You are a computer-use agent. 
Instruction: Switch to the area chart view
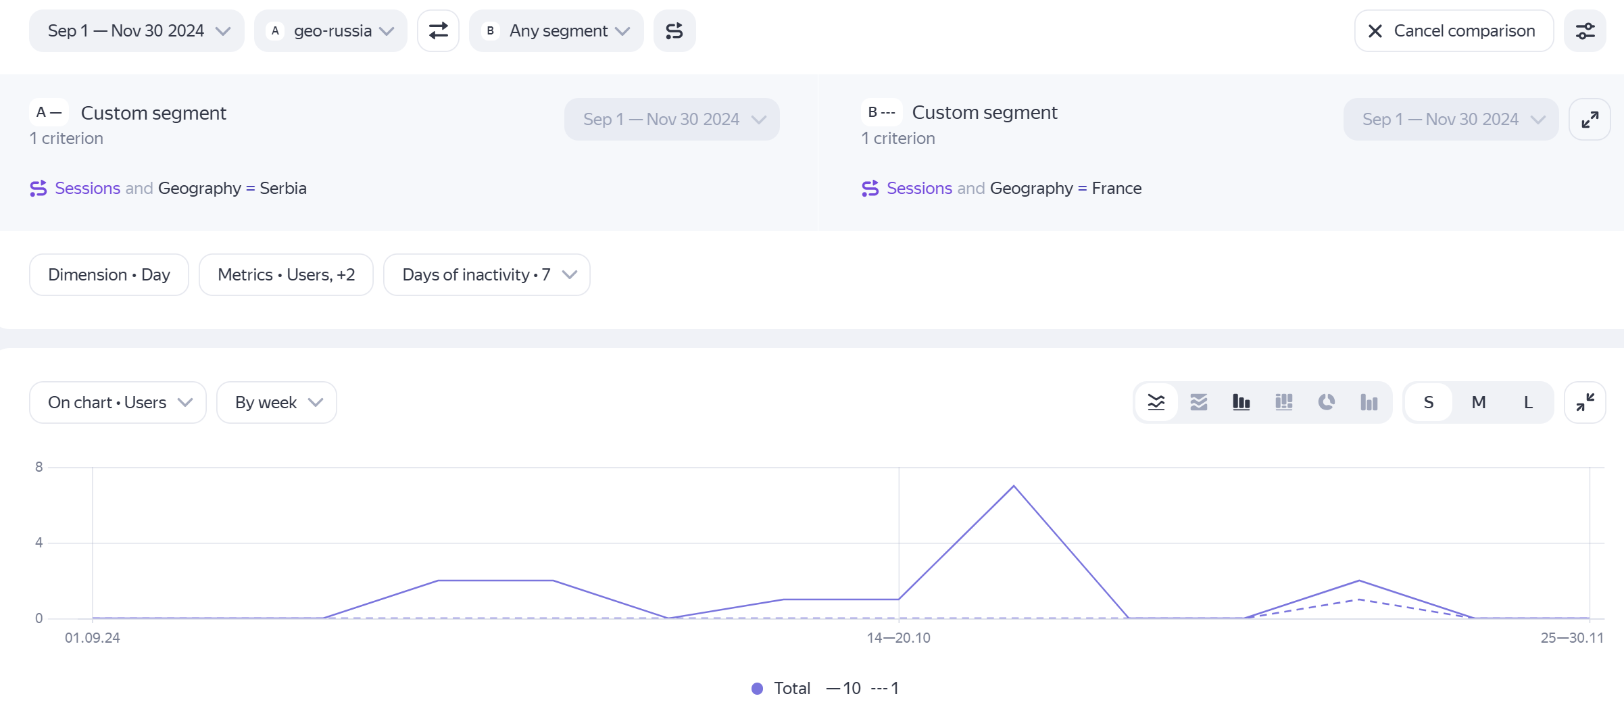coord(1198,403)
